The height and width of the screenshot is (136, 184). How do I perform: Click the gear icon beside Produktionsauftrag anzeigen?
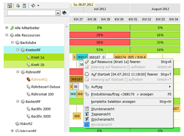[x=87, y=95]
